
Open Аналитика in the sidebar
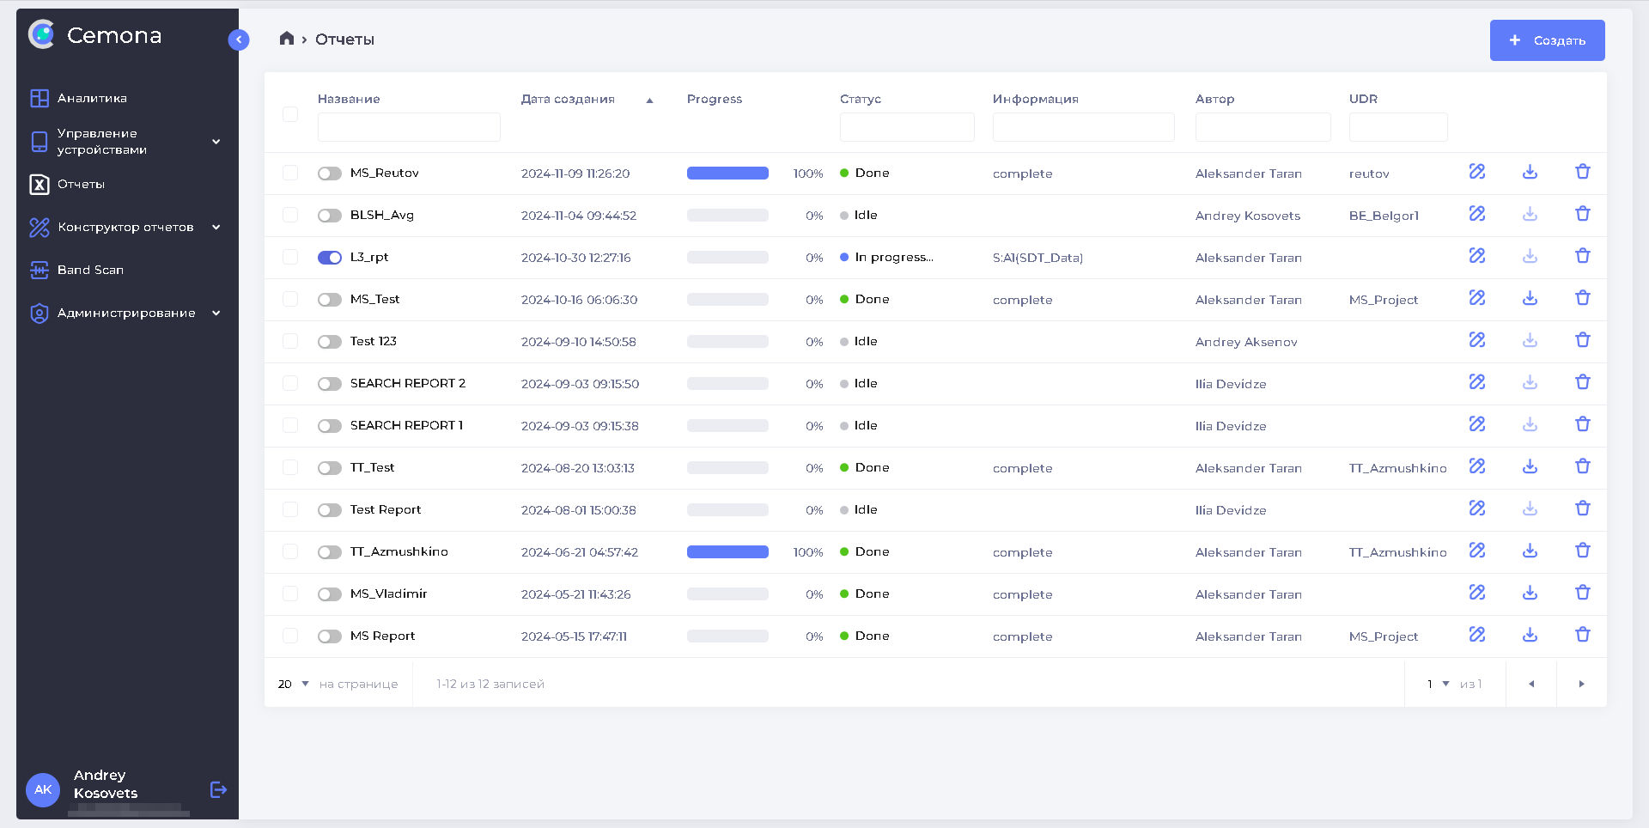point(92,99)
